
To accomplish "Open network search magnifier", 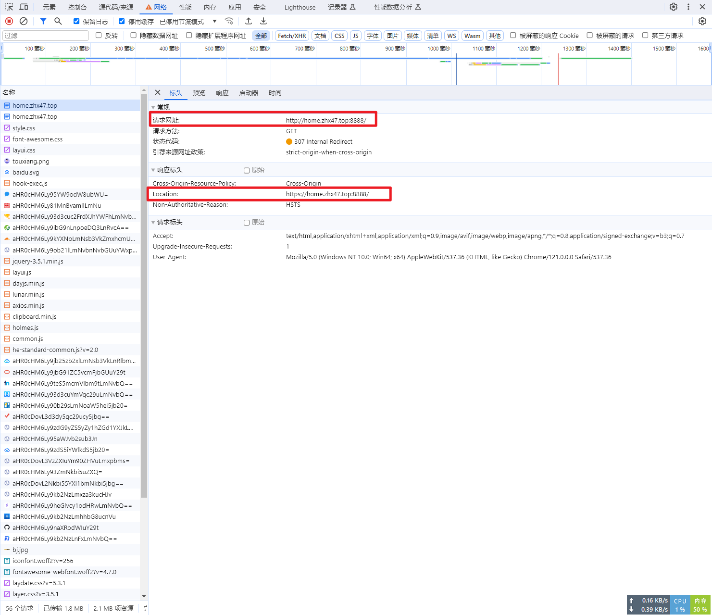I will (58, 21).
